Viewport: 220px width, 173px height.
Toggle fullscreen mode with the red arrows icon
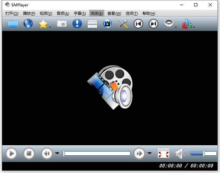tap(163, 153)
